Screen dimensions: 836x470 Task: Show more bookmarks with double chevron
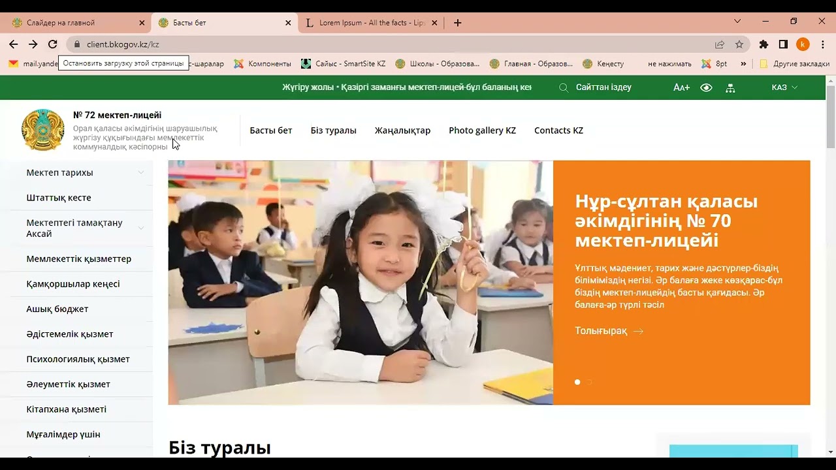[743, 64]
